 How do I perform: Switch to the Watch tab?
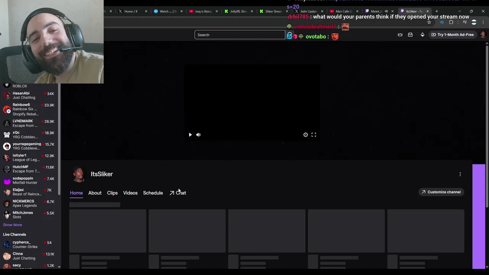click(168, 11)
